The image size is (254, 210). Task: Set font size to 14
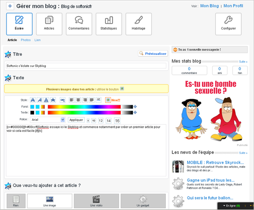109,121
